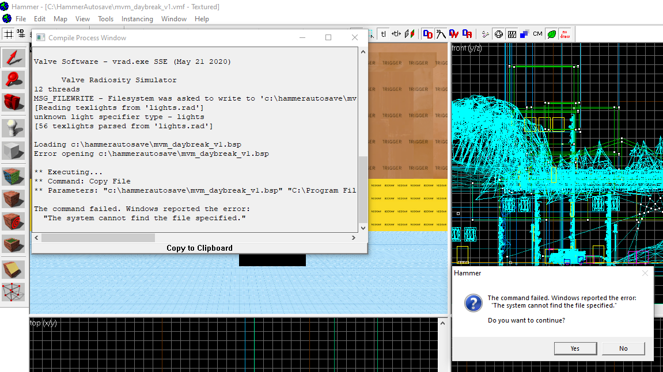
Task: Open the View menu
Action: click(x=82, y=19)
